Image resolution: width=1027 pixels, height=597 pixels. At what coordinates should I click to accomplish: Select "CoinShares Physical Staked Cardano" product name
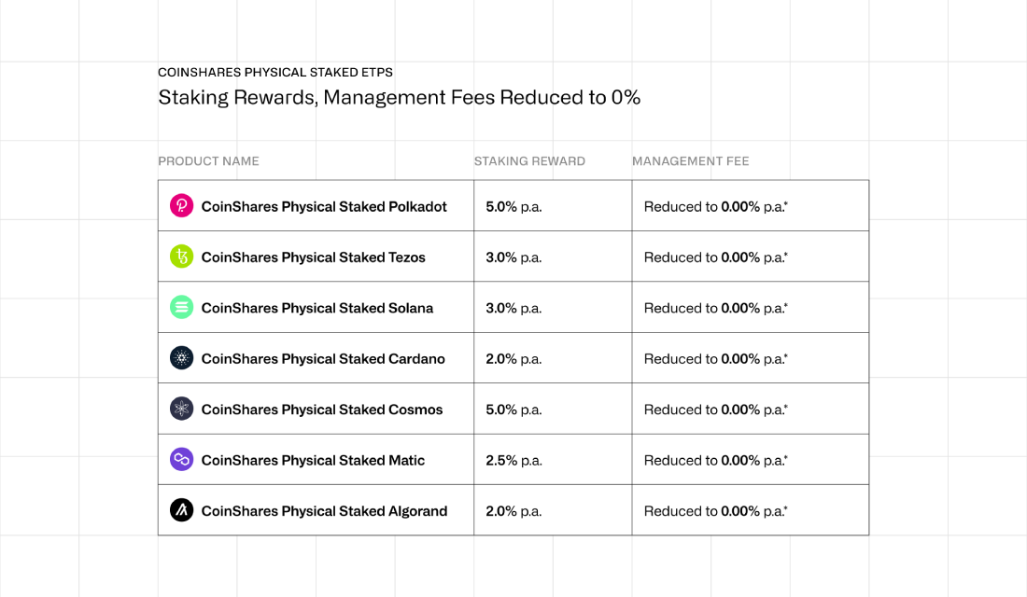pyautogui.click(x=323, y=359)
